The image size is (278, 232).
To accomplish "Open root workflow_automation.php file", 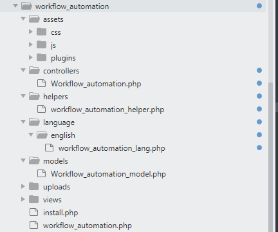I will click(88, 226).
